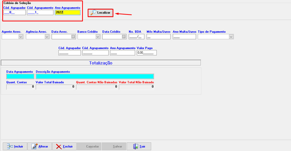Screen dimensions: 291x151
Task: Click the No. BDA input field
Action: pyautogui.click(x=136, y=37)
